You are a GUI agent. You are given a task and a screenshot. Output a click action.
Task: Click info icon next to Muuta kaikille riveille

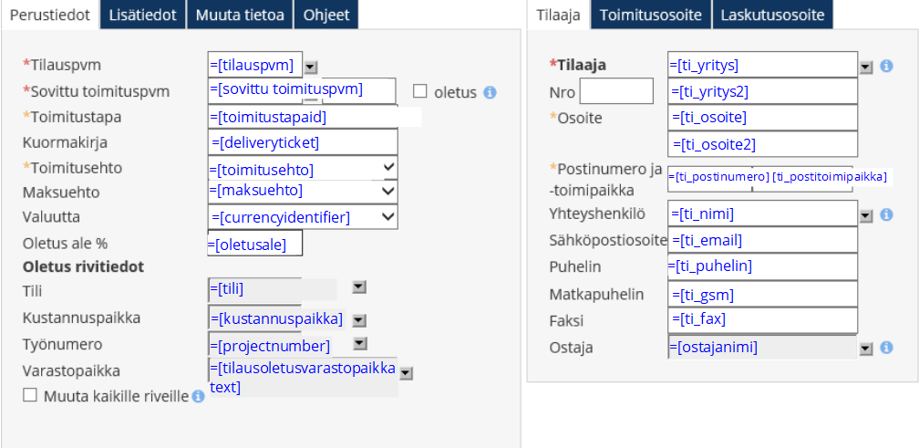198,397
